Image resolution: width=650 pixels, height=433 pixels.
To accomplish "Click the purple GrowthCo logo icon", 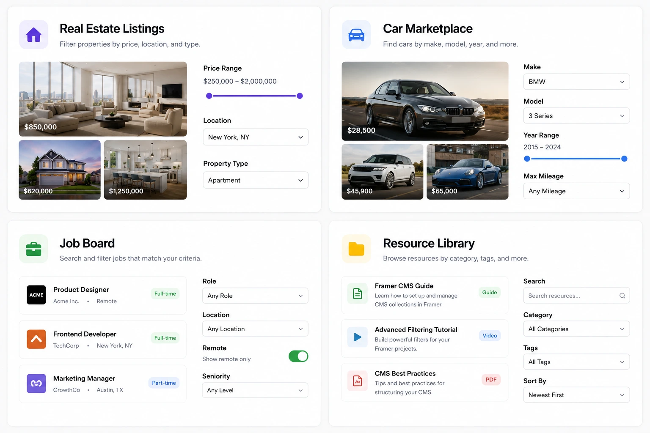I will click(36, 384).
